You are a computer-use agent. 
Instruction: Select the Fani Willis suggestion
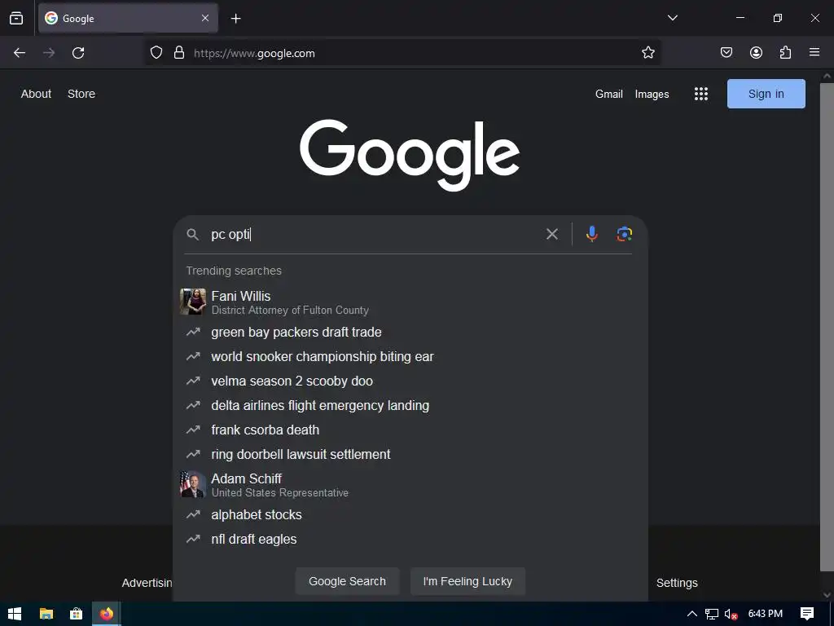point(410,302)
